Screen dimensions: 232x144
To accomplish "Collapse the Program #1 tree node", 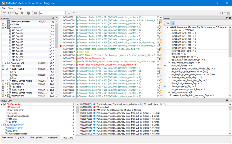I will tap(6, 63).
